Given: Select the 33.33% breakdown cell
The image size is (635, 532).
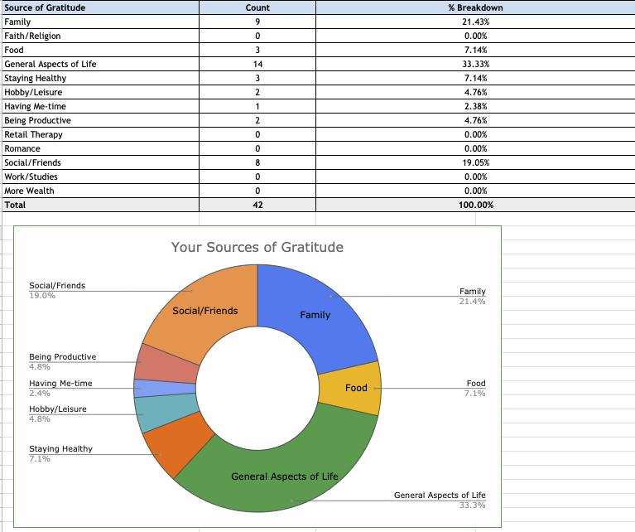Looking at the screenshot, I should pos(474,64).
